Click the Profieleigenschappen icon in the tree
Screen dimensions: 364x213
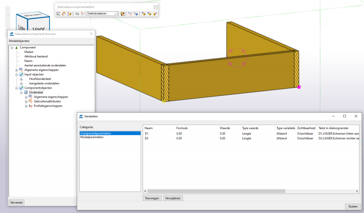[30, 106]
